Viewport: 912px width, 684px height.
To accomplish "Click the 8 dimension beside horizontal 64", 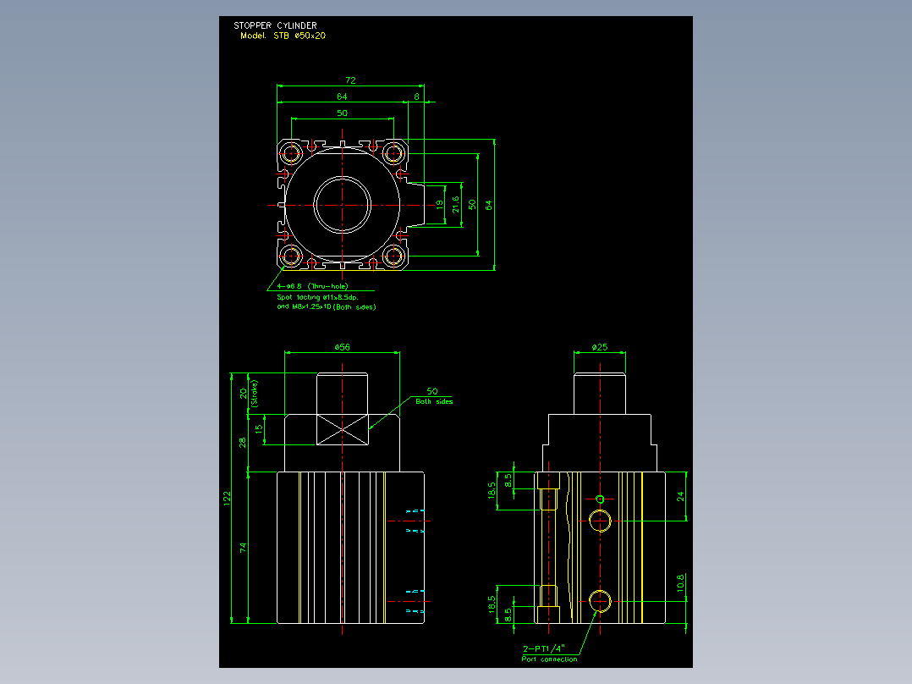I will [416, 97].
